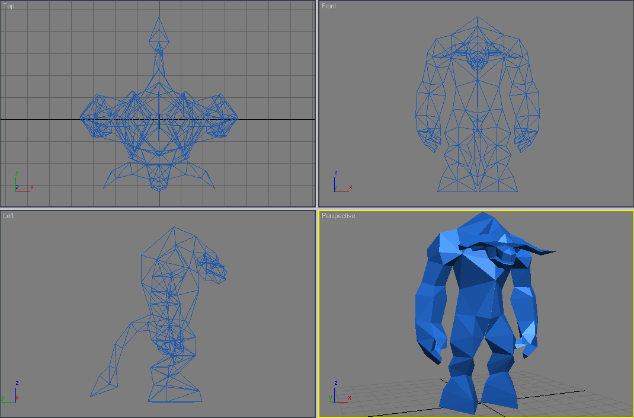The width and height of the screenshot is (634, 418).
Task: Click the axis tripod in Perspective viewport
Action: (340, 392)
